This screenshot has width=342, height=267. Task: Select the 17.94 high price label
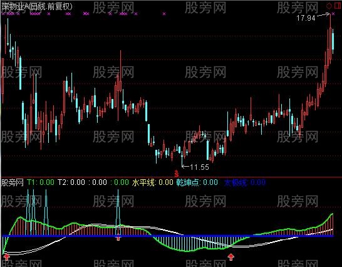point(306,18)
